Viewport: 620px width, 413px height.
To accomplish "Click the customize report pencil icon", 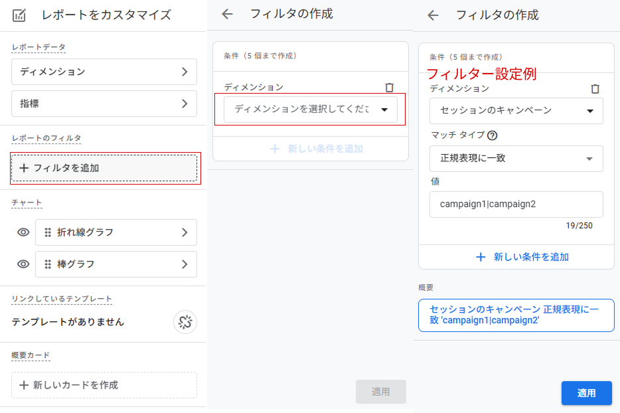I will (21, 15).
